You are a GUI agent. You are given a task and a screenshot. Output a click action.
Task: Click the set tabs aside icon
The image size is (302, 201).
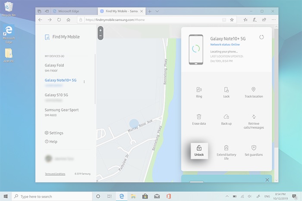tap(47, 11)
